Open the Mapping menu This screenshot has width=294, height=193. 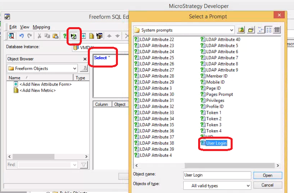pos(41,27)
